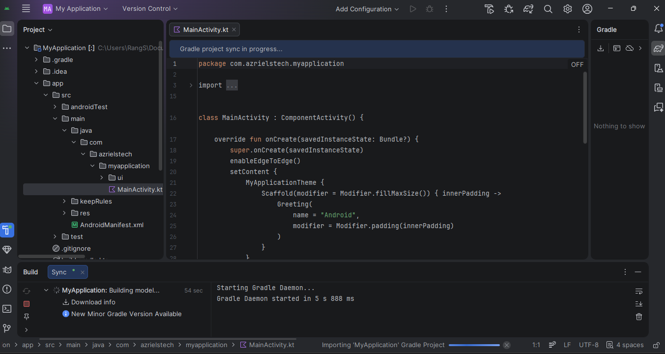
Task: Click the download icon in the Gradle panel
Action: (601, 48)
